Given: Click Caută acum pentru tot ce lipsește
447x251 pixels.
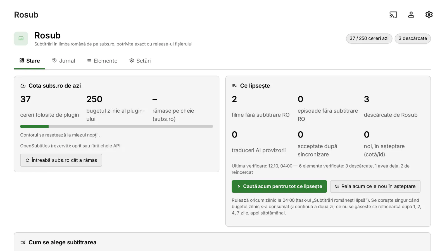Looking at the screenshot, I should click(x=279, y=186).
